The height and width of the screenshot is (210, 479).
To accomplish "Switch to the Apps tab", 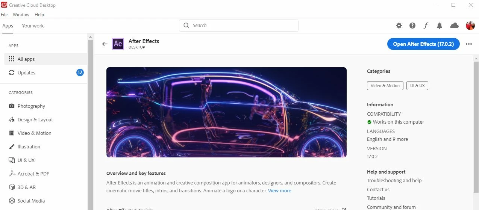I will pos(8,26).
